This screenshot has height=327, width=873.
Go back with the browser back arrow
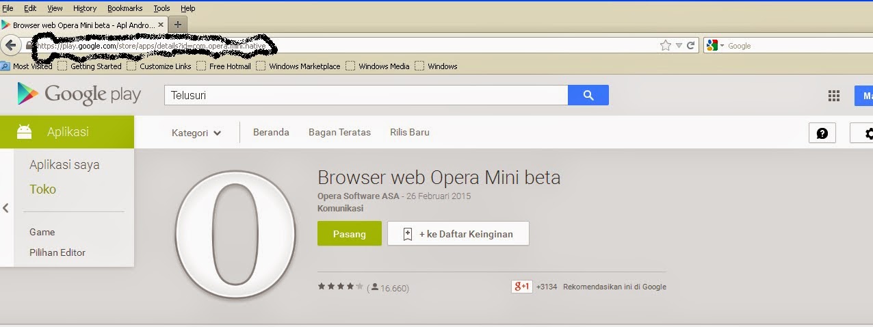click(11, 45)
